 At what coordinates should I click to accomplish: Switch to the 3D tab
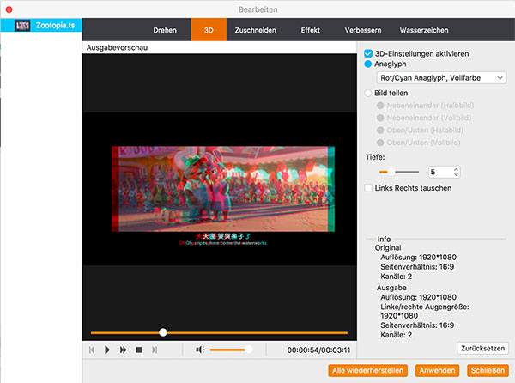pos(209,30)
